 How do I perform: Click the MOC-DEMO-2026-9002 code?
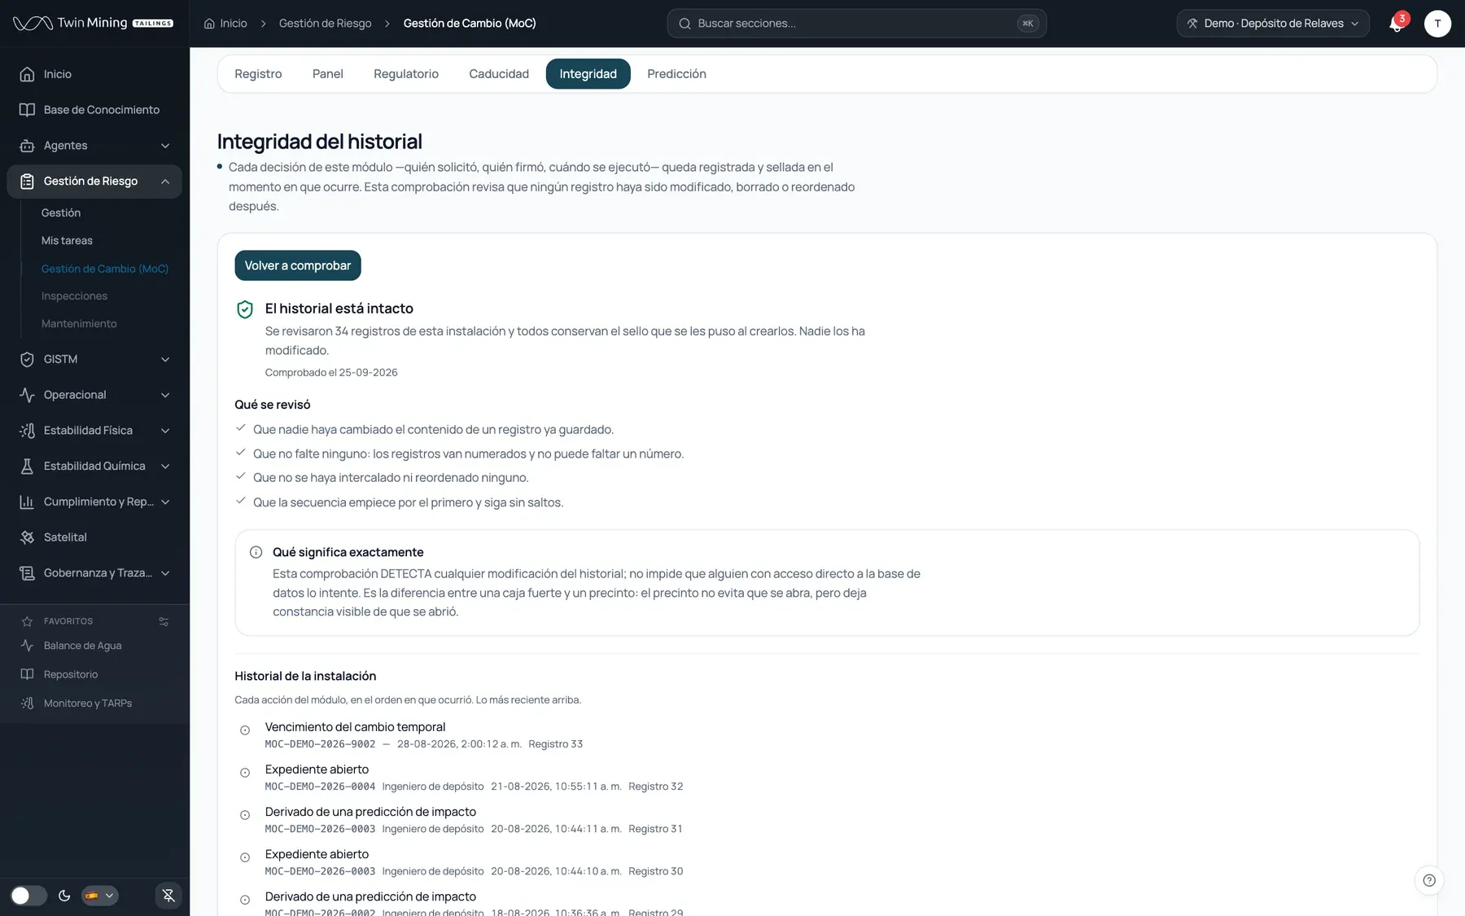[320, 744]
